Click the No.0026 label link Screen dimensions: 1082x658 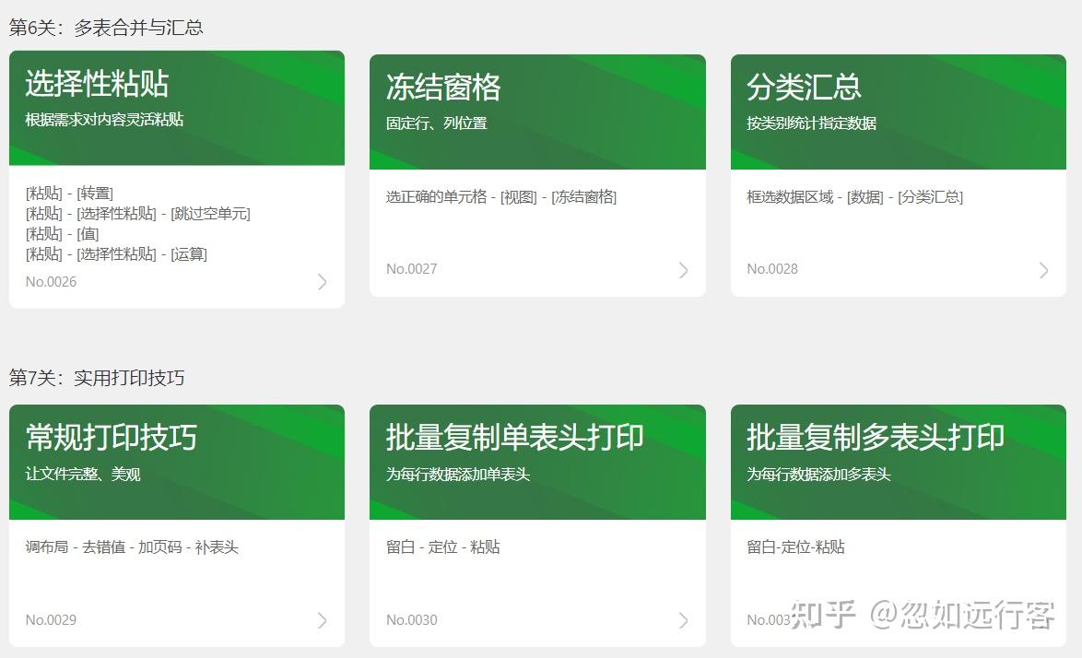pos(51,281)
